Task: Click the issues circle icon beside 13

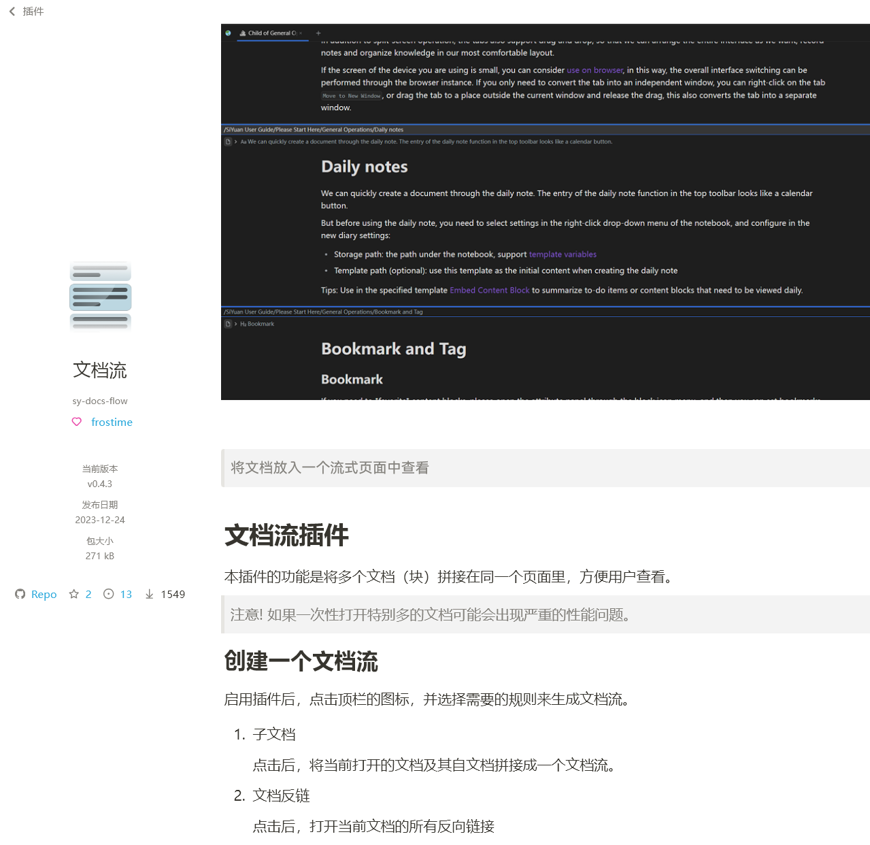Action: click(109, 594)
